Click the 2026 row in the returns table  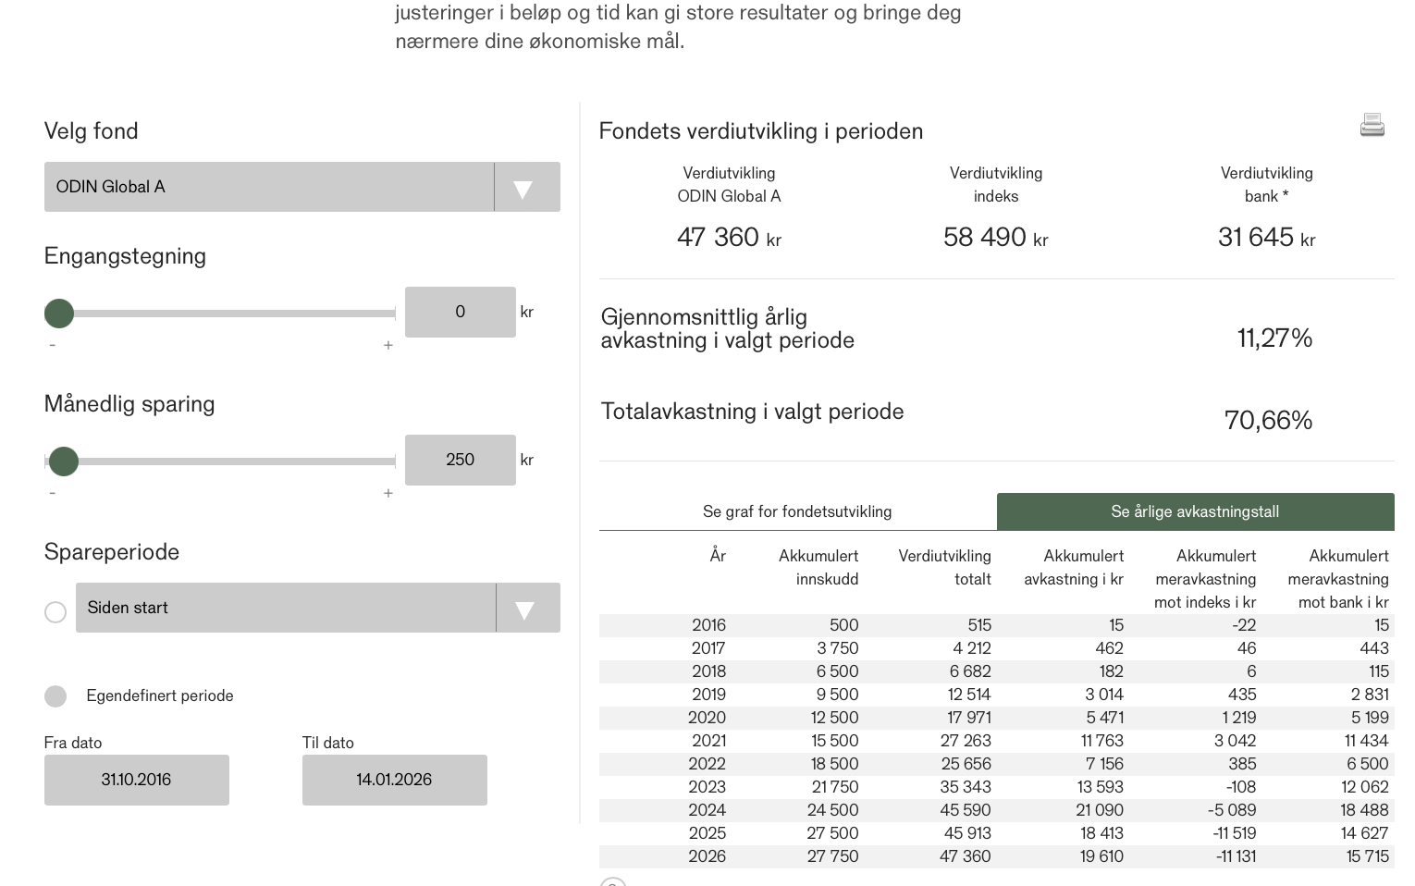[x=996, y=856]
